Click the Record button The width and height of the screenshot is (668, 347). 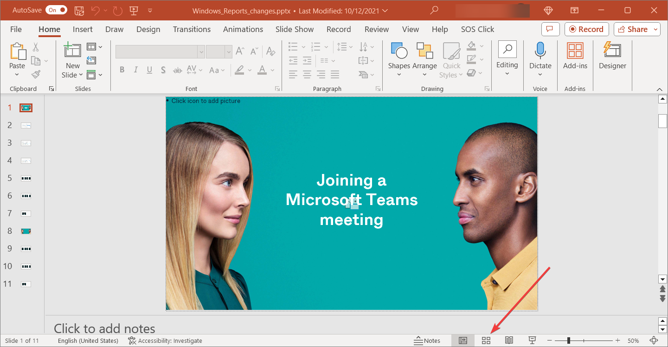587,29
